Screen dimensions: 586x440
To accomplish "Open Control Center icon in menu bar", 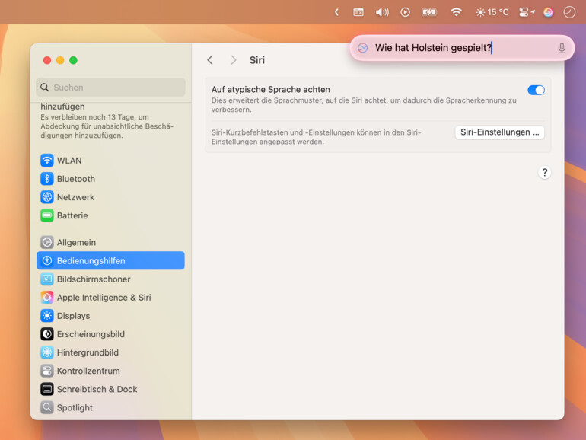I will click(526, 12).
